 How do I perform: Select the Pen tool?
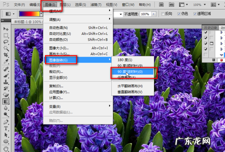[6, 122]
